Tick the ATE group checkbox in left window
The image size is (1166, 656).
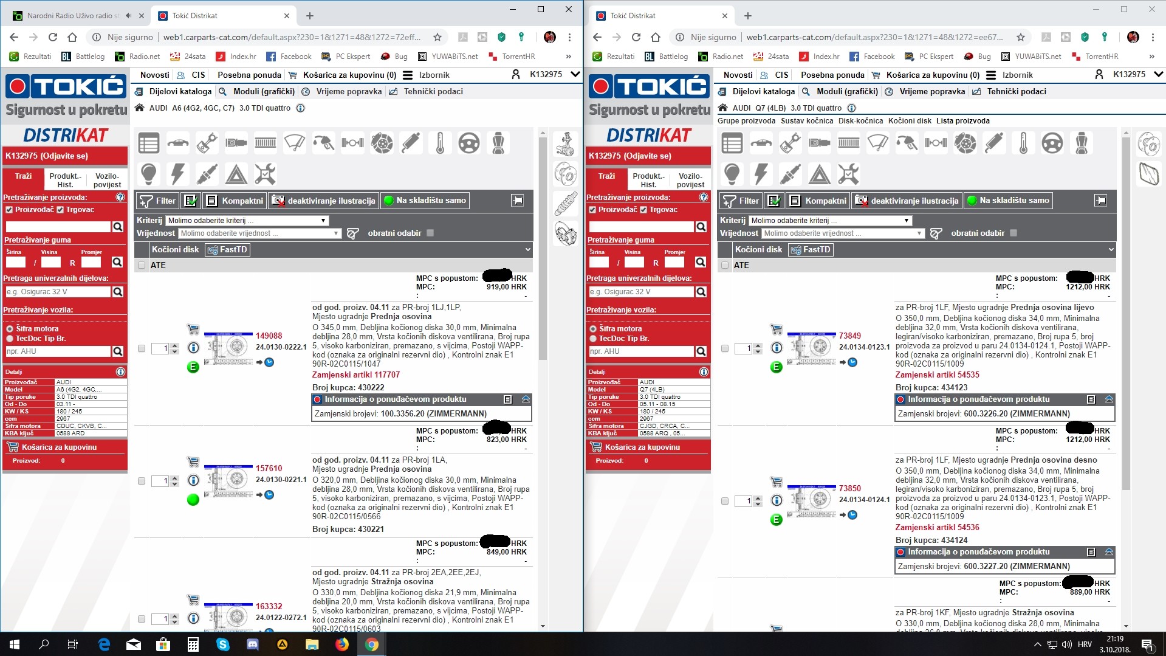[x=142, y=266]
